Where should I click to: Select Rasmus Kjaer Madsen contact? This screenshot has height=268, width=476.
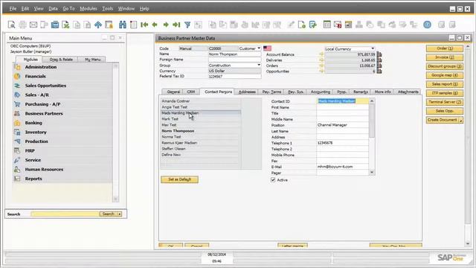pos(200,143)
